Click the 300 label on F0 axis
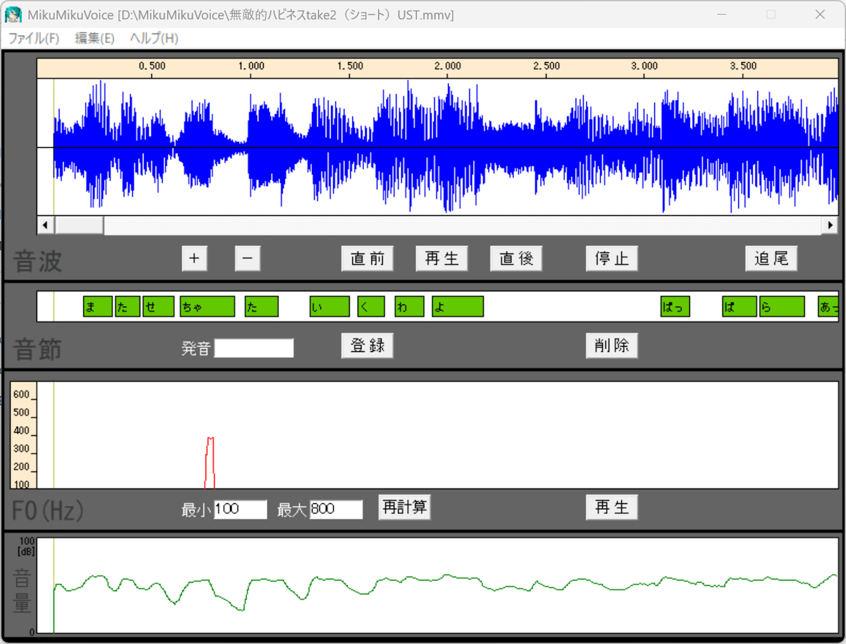The width and height of the screenshot is (846, 644). click(22, 448)
